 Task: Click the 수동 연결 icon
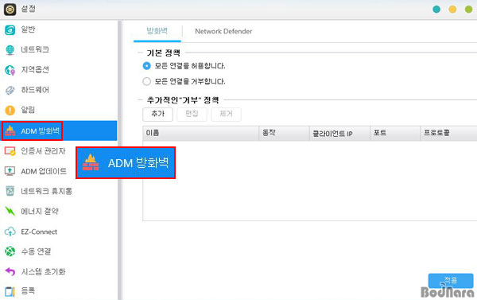click(10, 251)
